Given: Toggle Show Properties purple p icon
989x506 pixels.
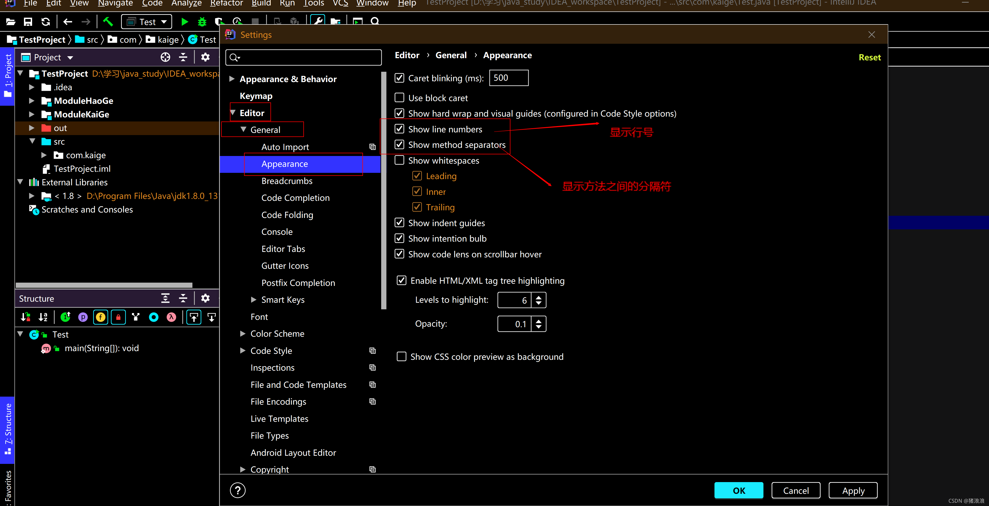Looking at the screenshot, I should 83,317.
